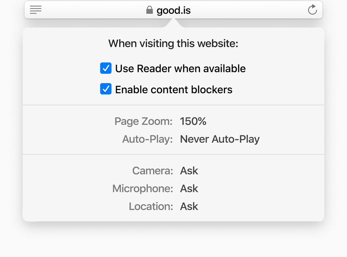
Task: Select the good.is URL text
Action: tap(173, 10)
